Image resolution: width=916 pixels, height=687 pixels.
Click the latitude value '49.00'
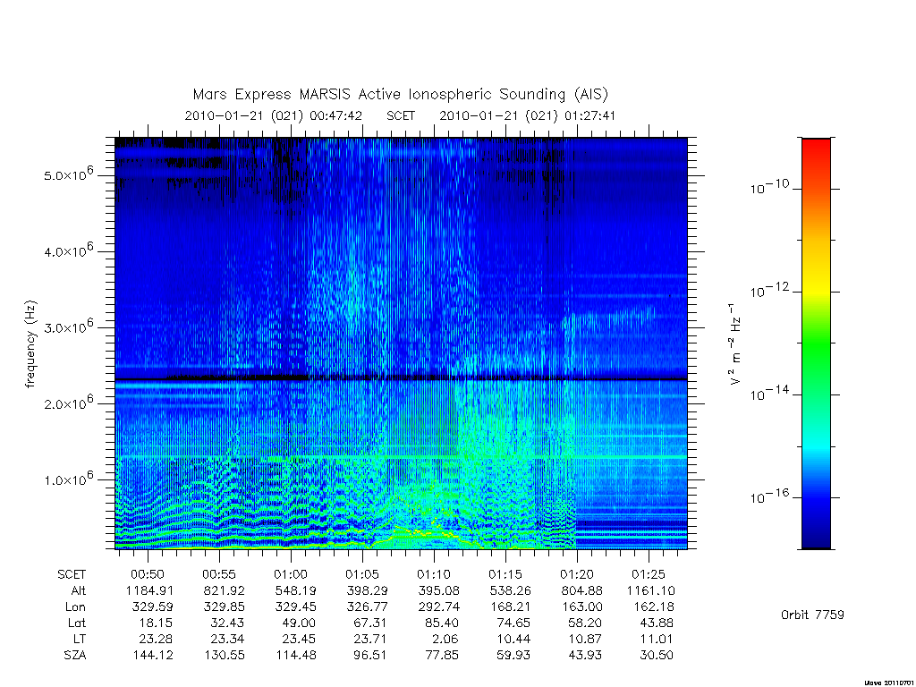(x=299, y=623)
